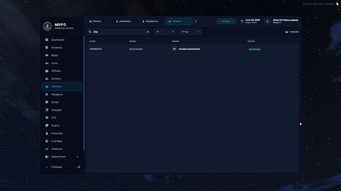Screen dimensions: 341x191
Task: Open the Live Map globe icon
Action: tap(47, 141)
